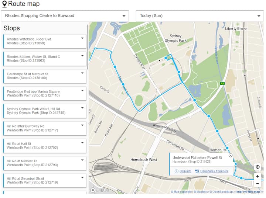266x198 pixels.
Task: Click the Route map pin icon
Action: tap(4, 4)
